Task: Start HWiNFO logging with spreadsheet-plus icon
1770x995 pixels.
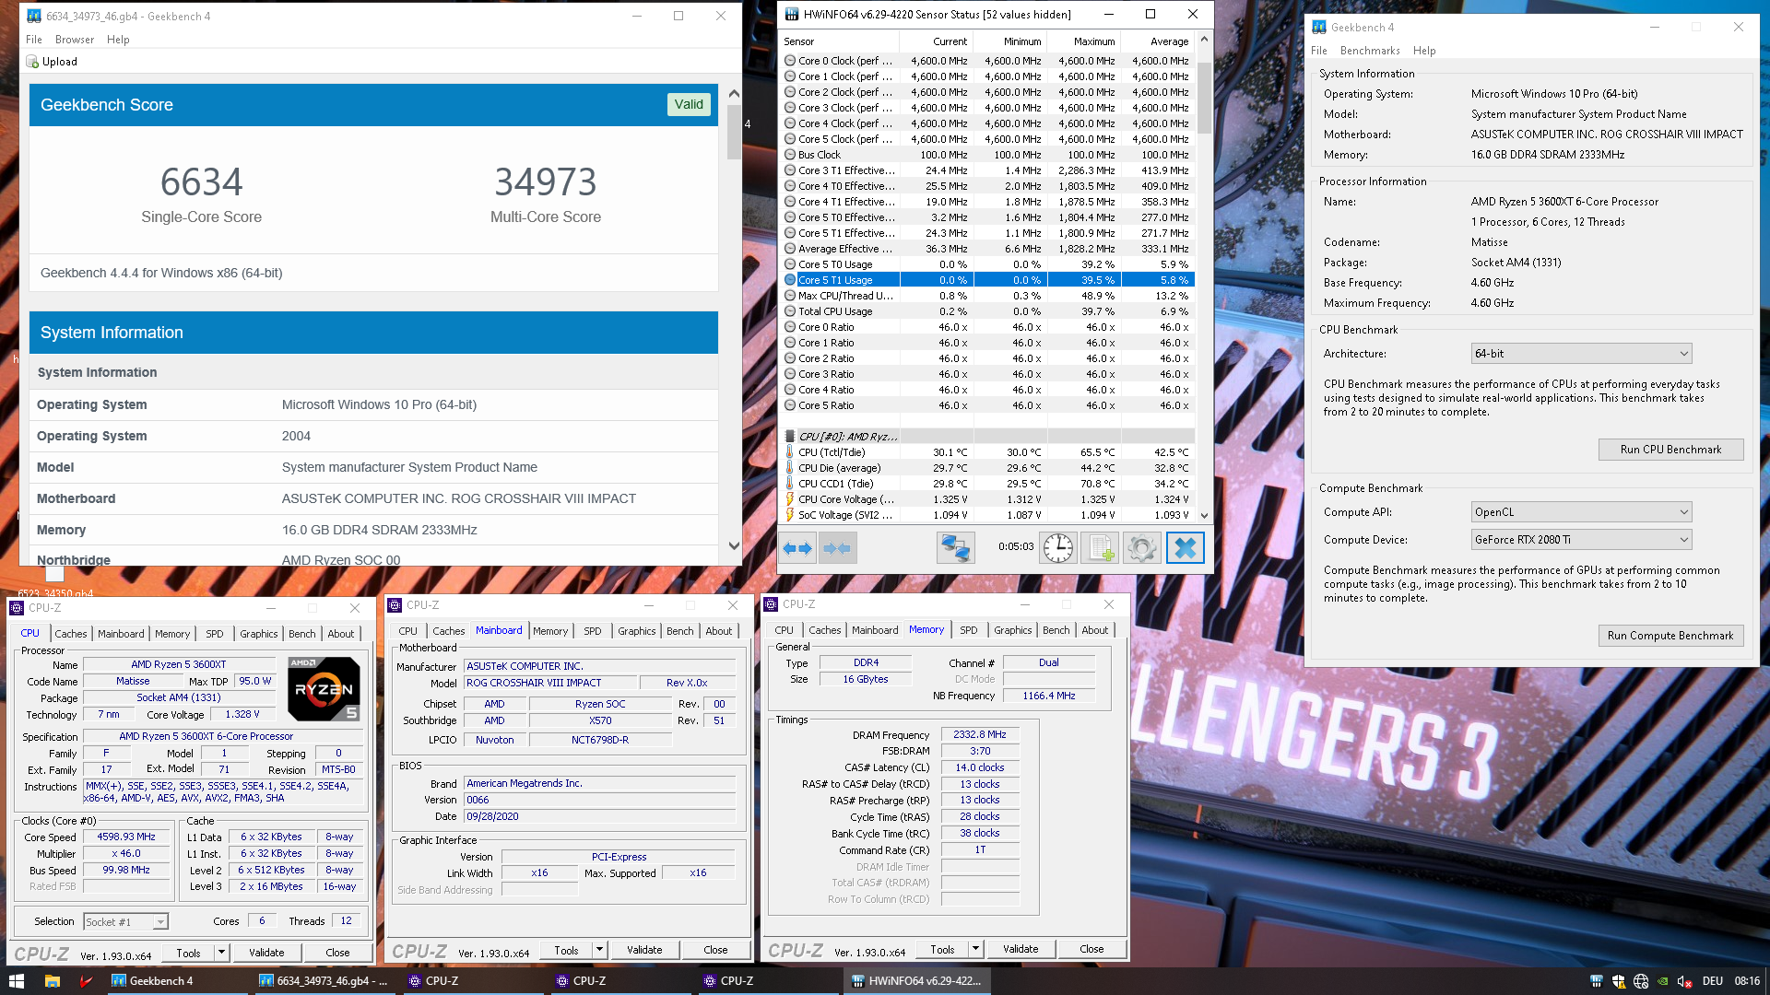Action: [1101, 548]
